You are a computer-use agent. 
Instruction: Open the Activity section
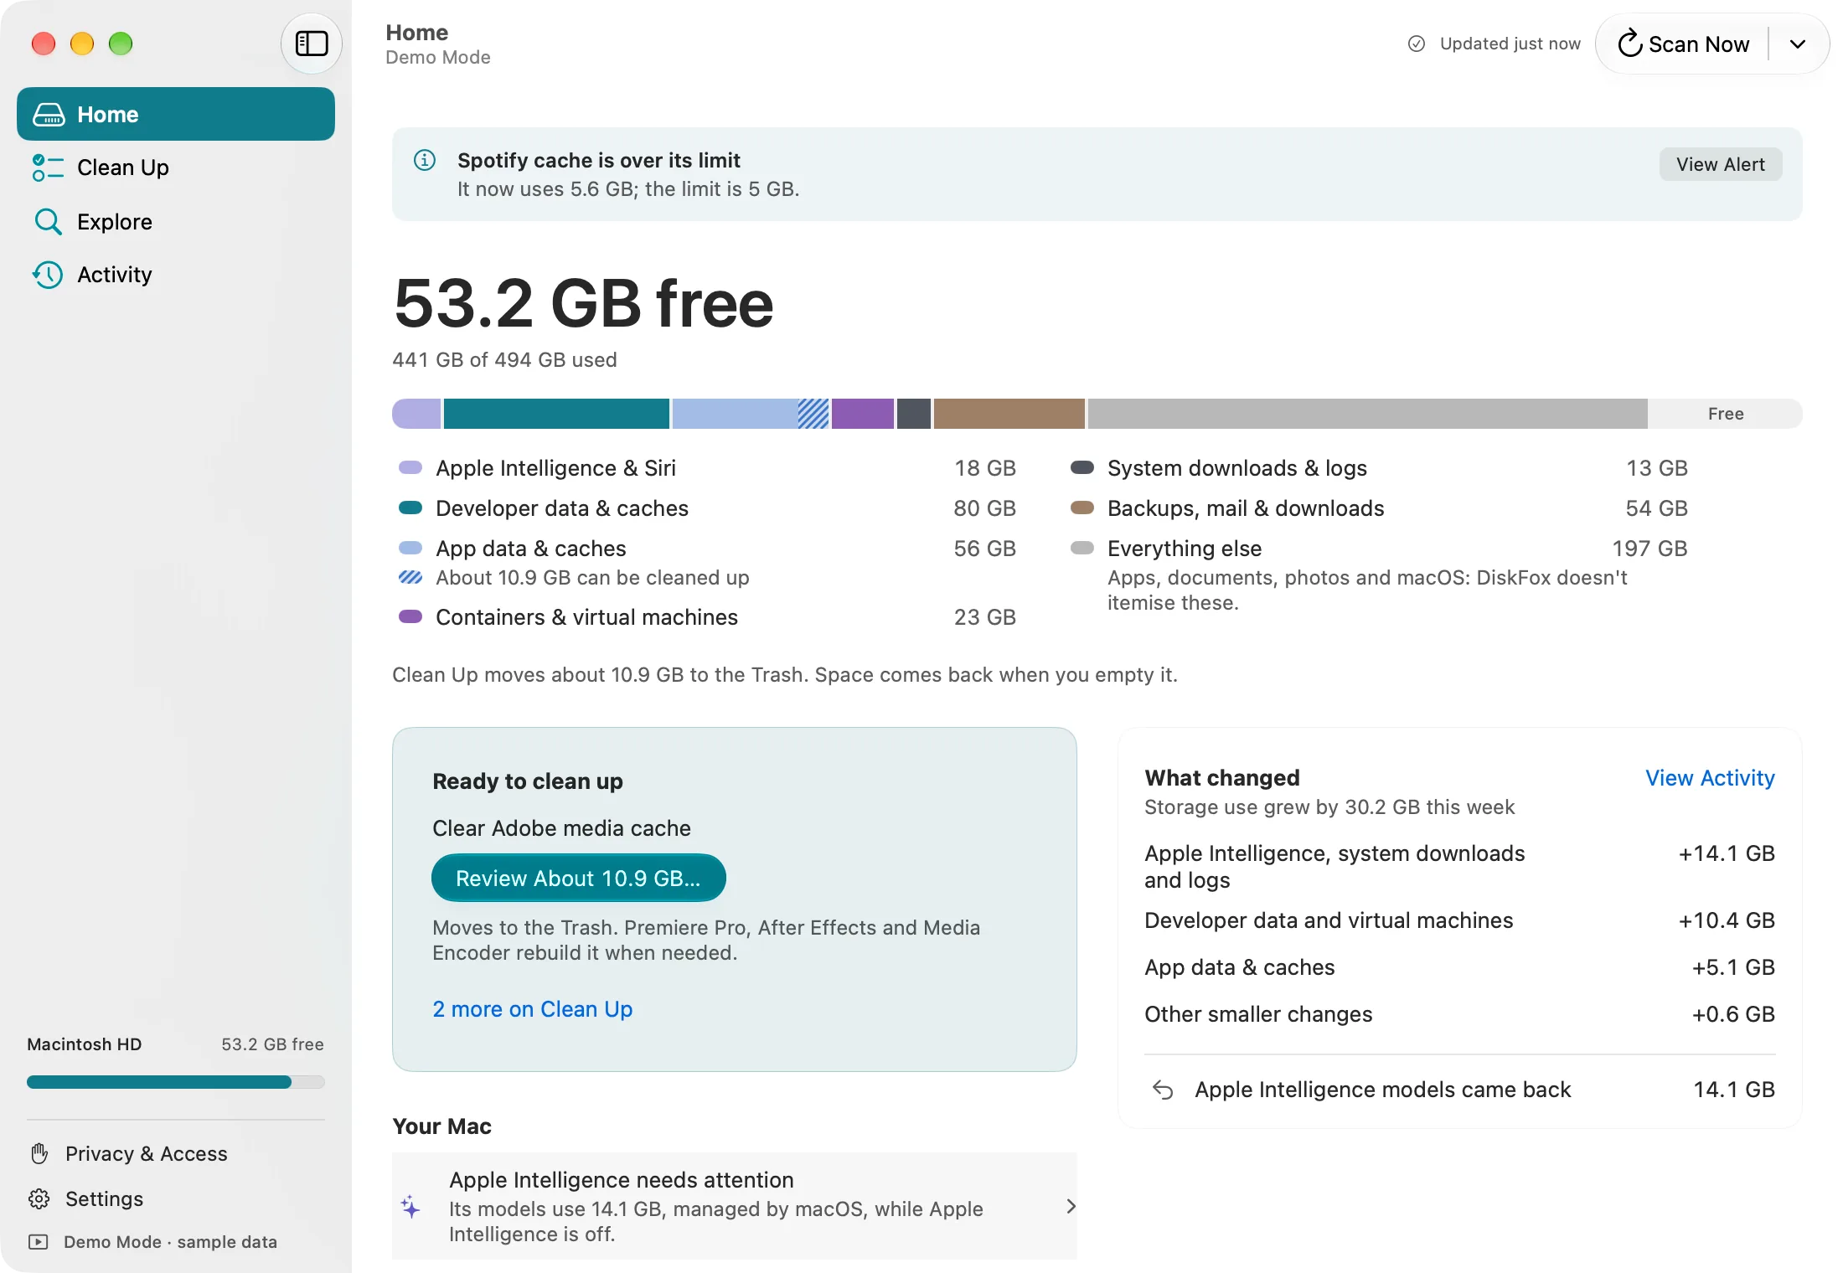[176, 275]
